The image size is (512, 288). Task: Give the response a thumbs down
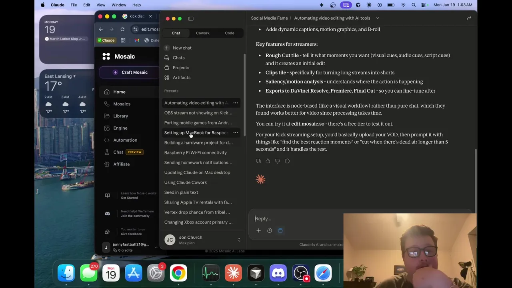point(277,161)
